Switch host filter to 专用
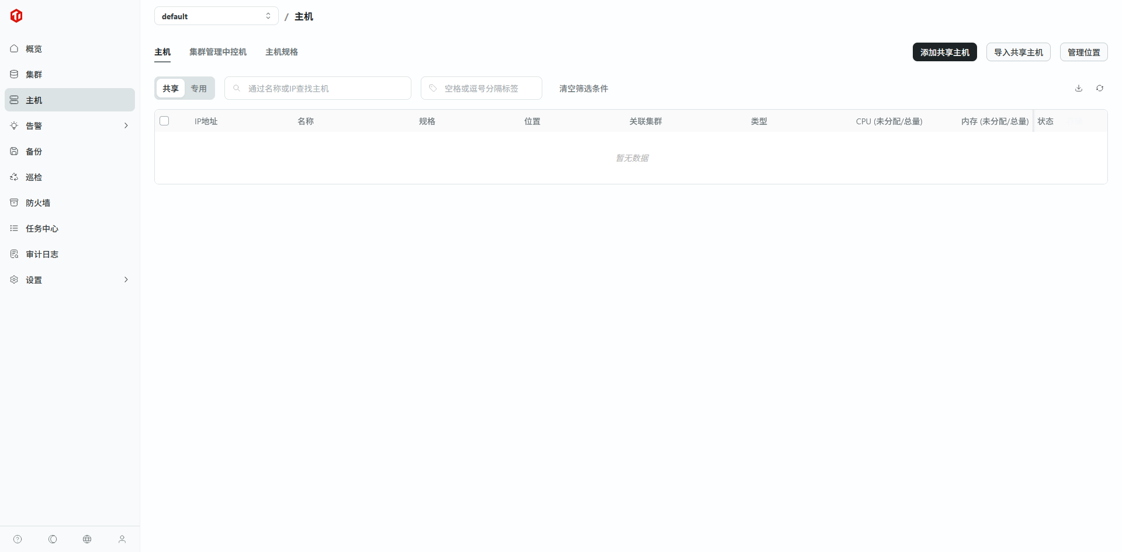 [x=199, y=89]
